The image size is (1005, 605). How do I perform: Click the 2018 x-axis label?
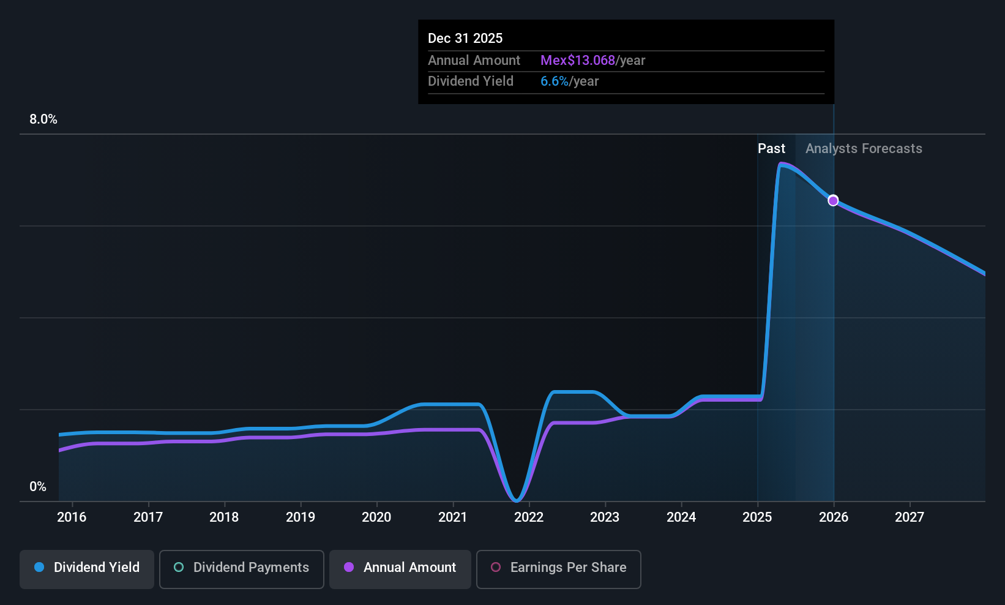(224, 517)
